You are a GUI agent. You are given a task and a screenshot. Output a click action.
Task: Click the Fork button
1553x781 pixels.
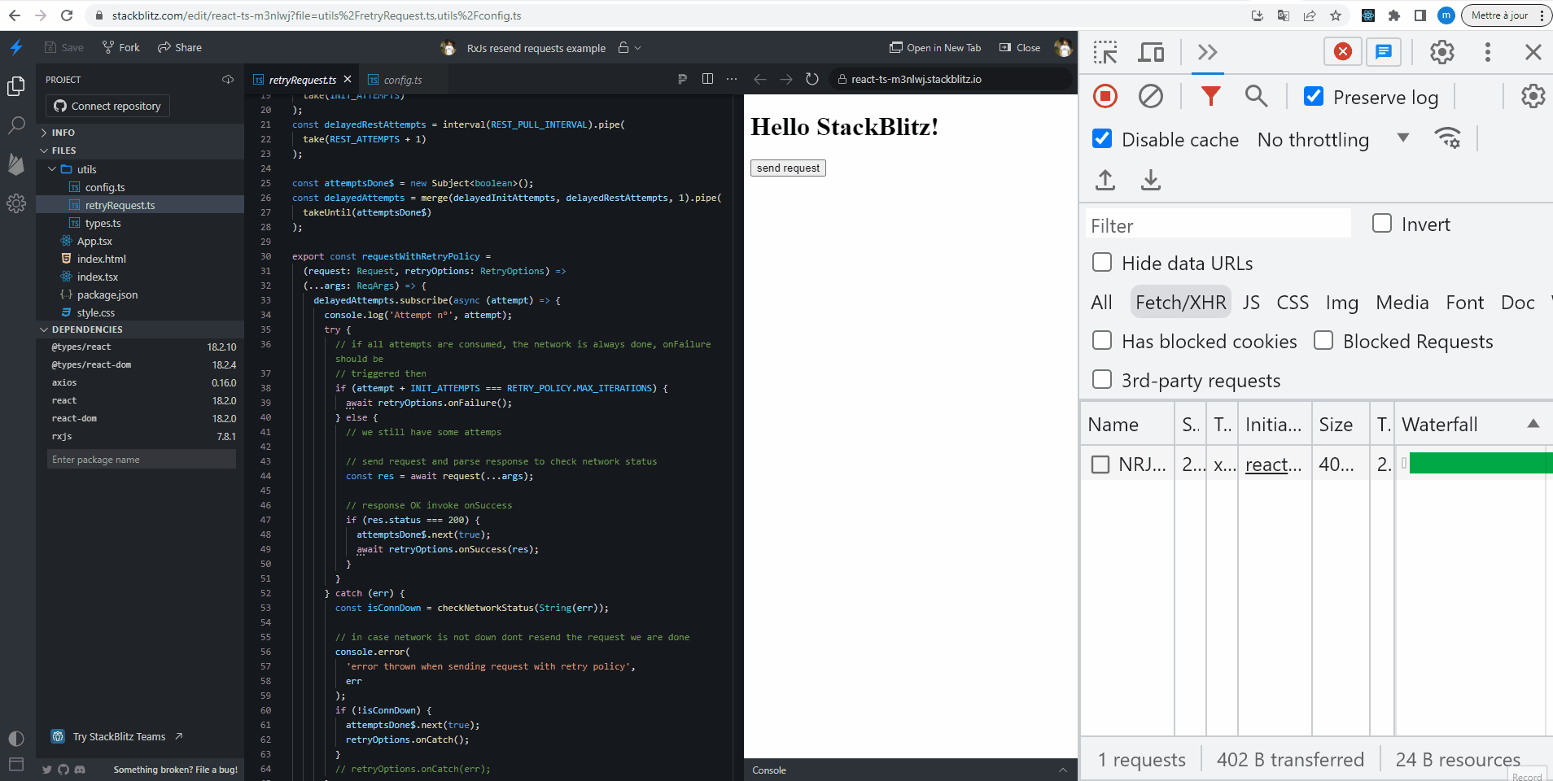121,48
